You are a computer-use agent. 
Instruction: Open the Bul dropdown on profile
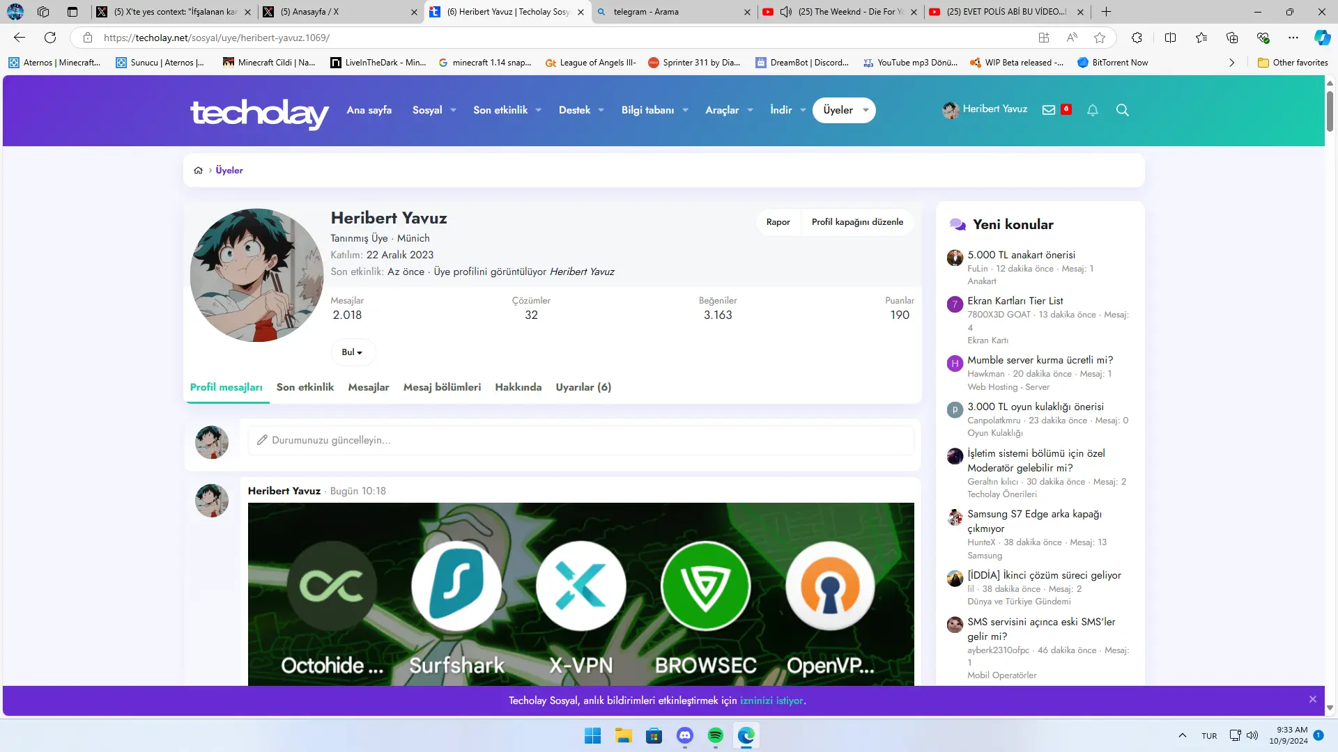coord(353,352)
